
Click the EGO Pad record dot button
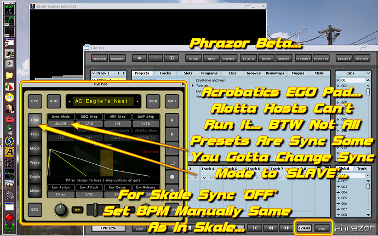point(172,177)
